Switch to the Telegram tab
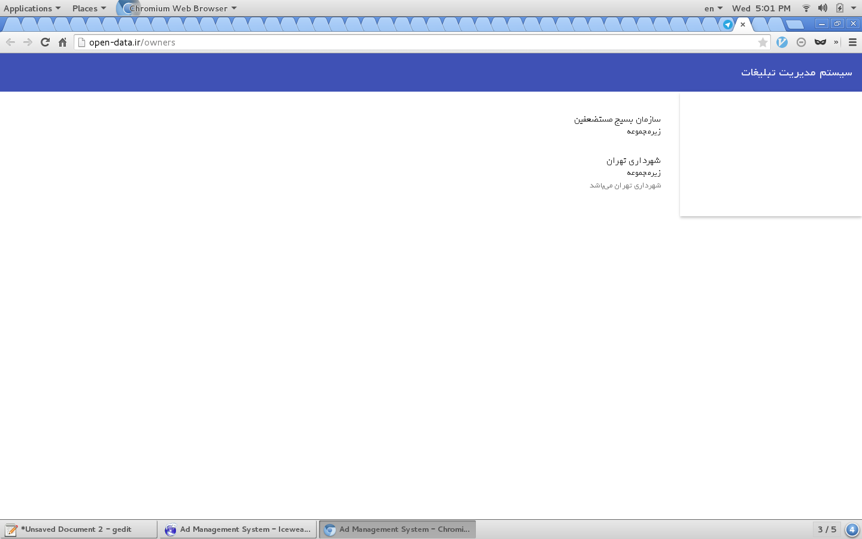The image size is (862, 539). (x=727, y=25)
